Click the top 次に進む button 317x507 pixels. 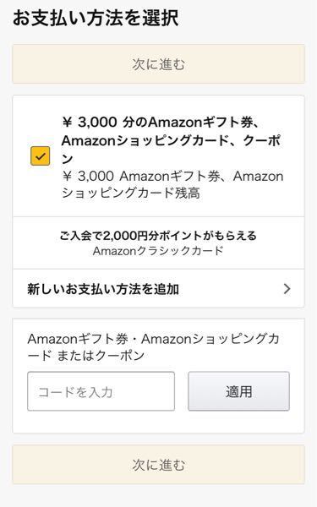(159, 64)
